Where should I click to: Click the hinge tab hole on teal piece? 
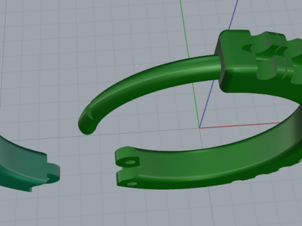(48, 179)
